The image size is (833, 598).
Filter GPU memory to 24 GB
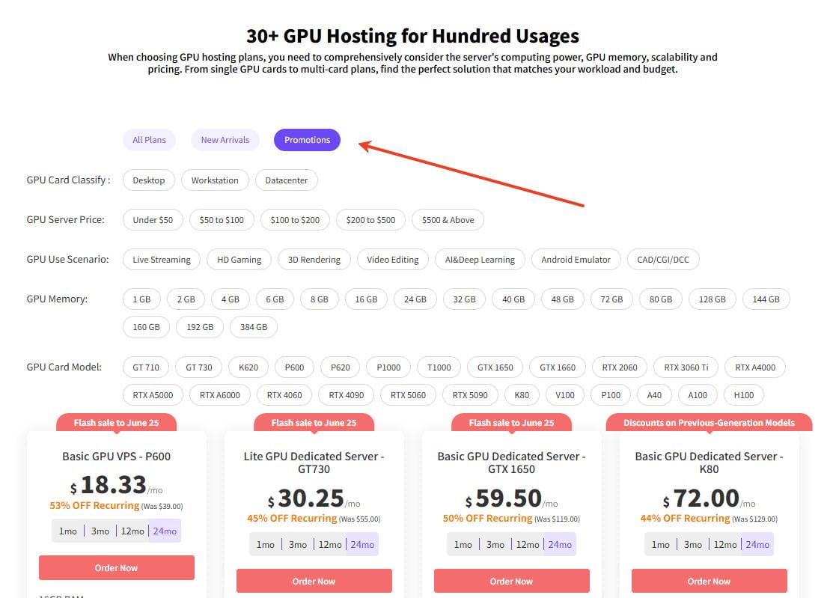click(x=415, y=299)
